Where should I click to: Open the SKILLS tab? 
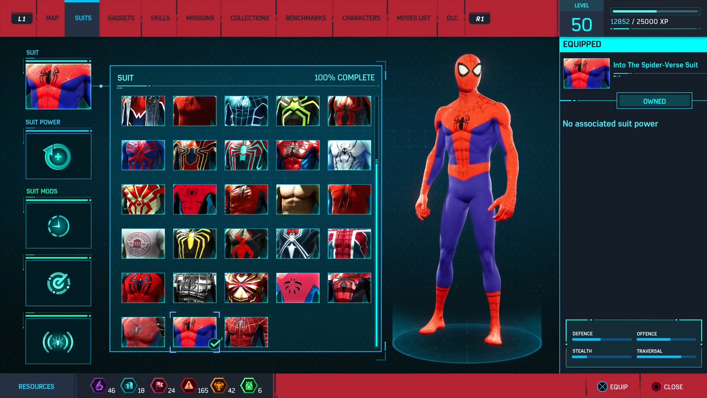[160, 18]
